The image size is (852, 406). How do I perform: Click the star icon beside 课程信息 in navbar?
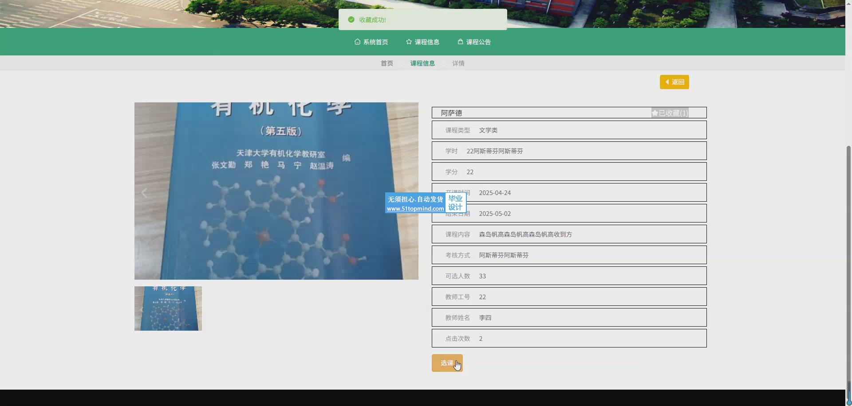pyautogui.click(x=409, y=42)
